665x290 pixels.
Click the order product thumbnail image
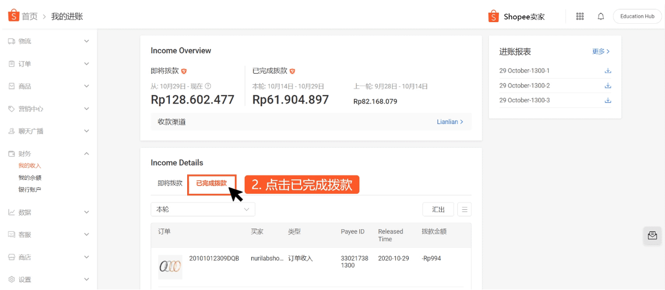click(170, 267)
